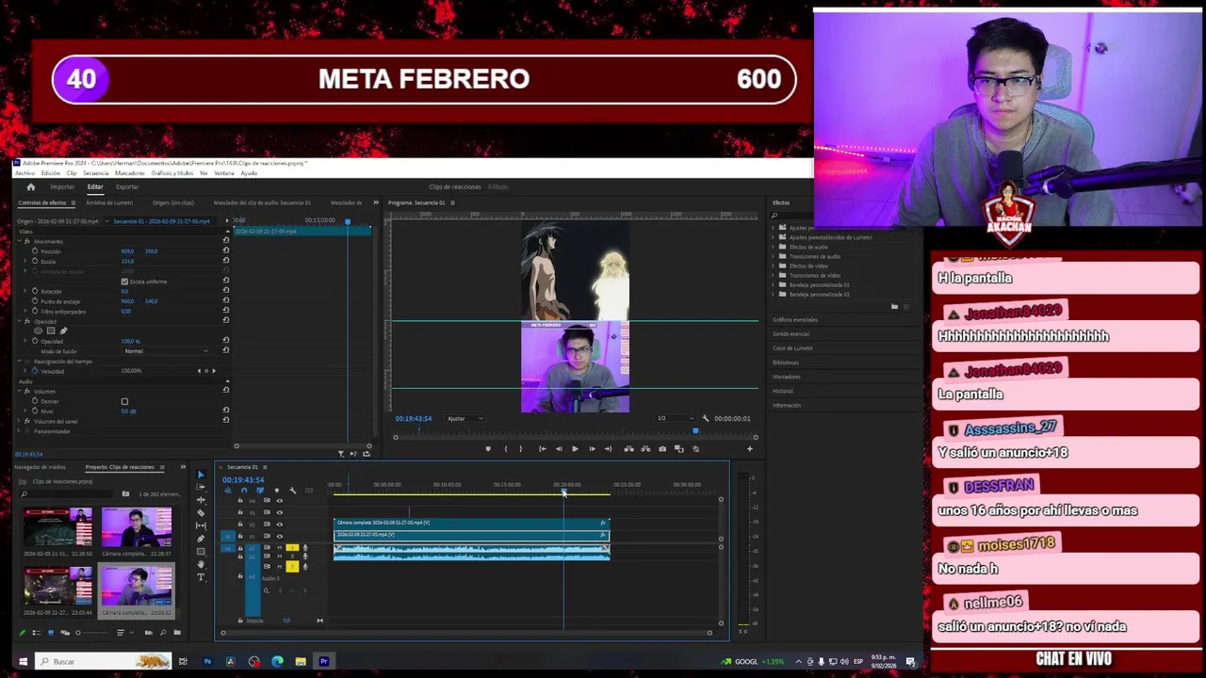Switch to the Exportar workspace tab
This screenshot has height=678, width=1206.
pos(127,186)
